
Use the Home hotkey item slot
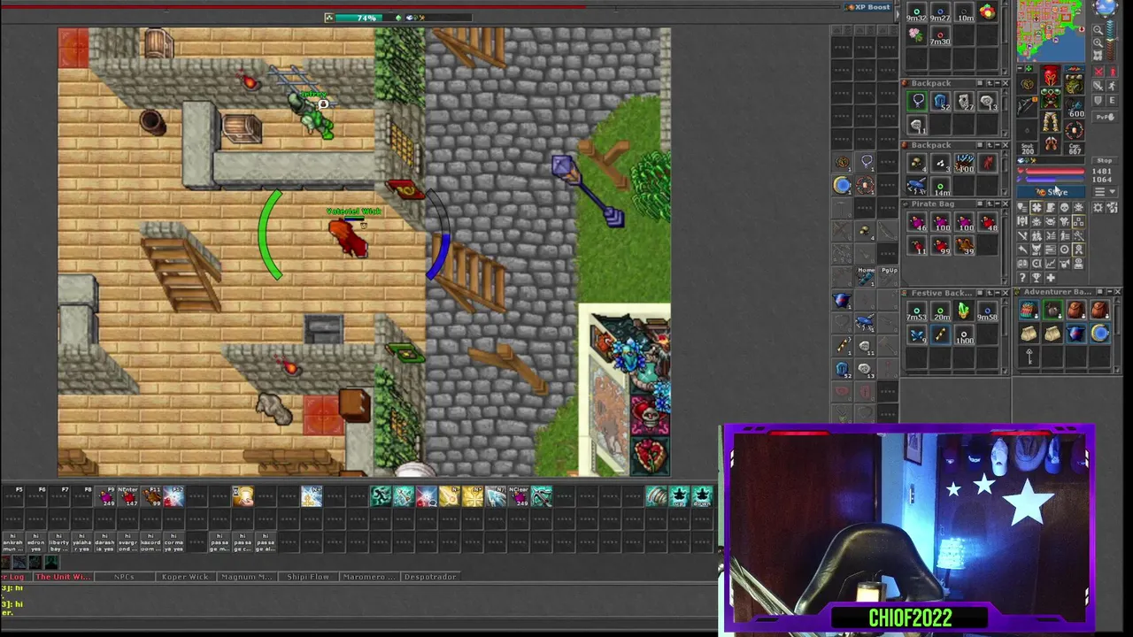tap(866, 277)
